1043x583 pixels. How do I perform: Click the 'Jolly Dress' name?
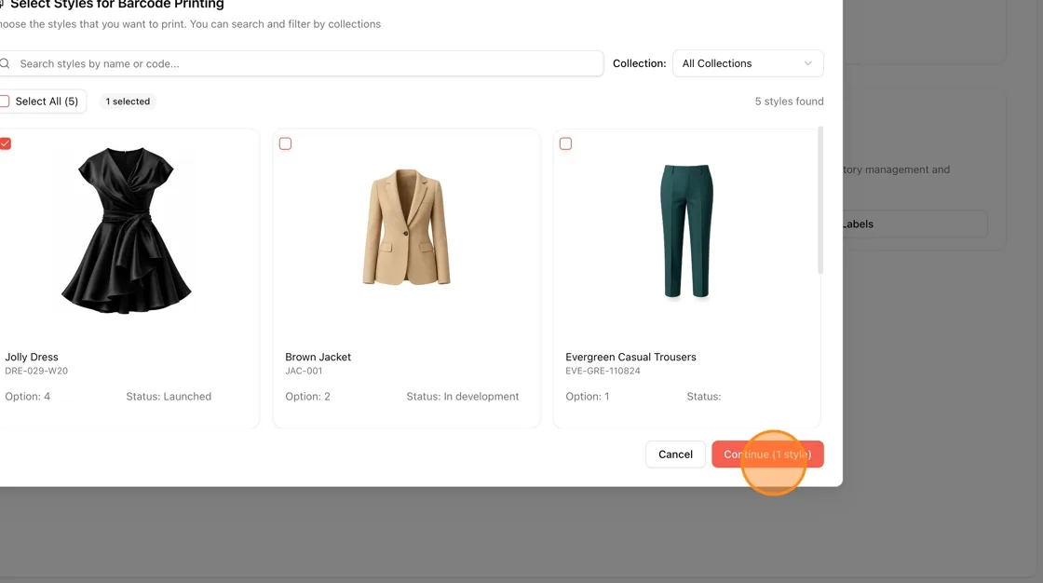point(32,357)
